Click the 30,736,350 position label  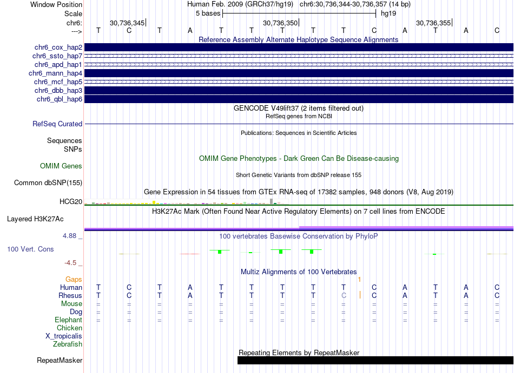[x=280, y=23]
